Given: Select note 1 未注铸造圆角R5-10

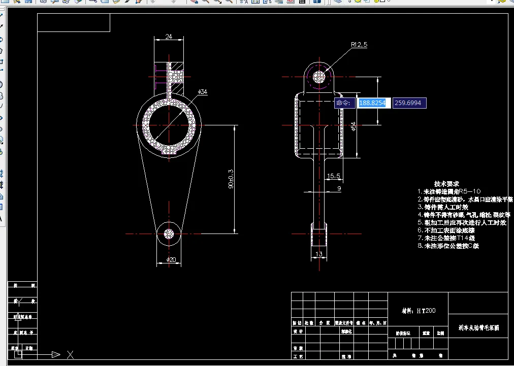Looking at the screenshot, I should (x=449, y=191).
